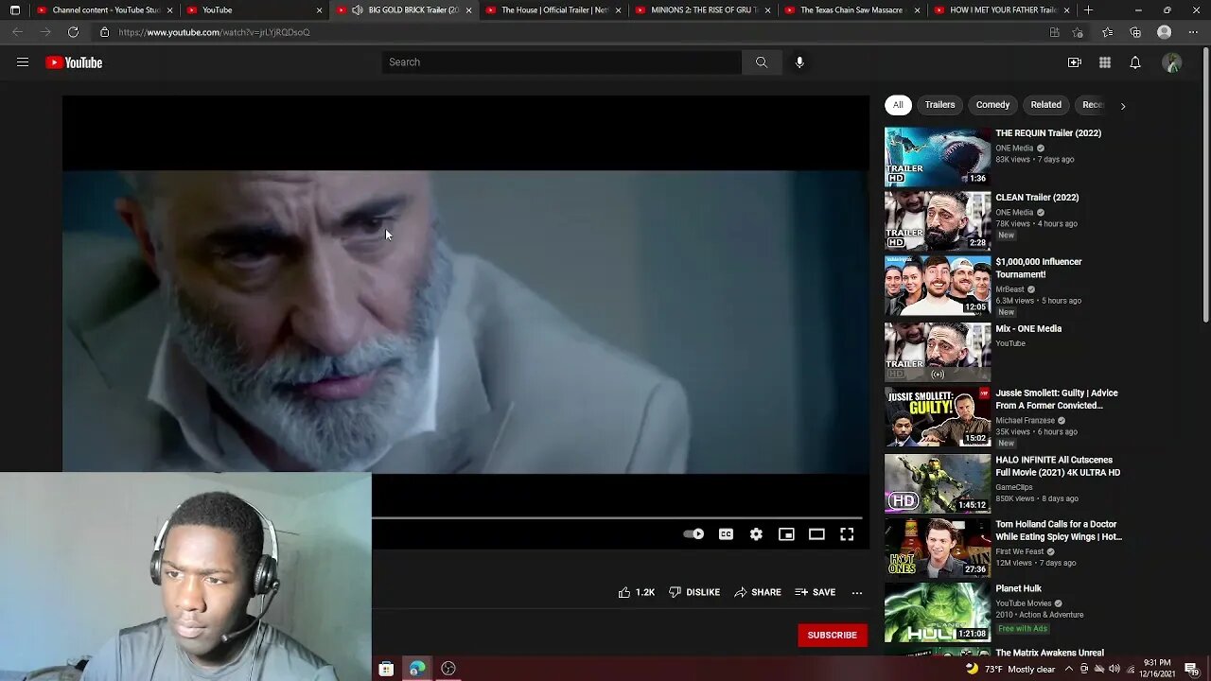Open browser tab actions menu icon
Screen dimensions: 1211x681
tap(14, 10)
